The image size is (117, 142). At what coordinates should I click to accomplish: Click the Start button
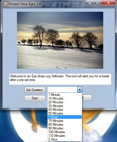[35, 98]
